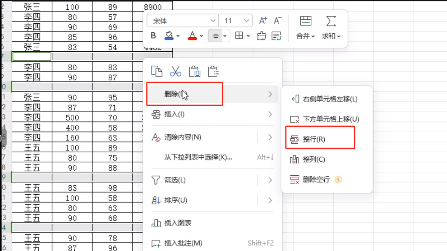Choose 下方单元格上移(U)
This screenshot has width=447, height=251.
pyautogui.click(x=327, y=119)
